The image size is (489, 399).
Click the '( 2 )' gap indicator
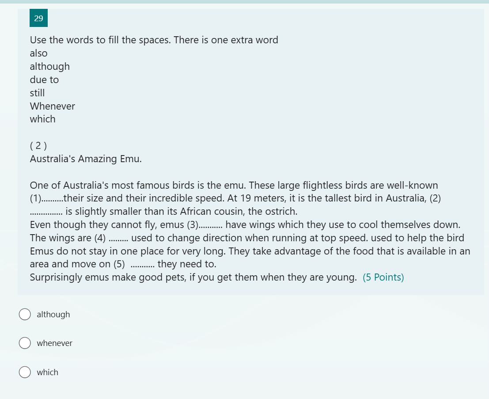[x=38, y=146]
